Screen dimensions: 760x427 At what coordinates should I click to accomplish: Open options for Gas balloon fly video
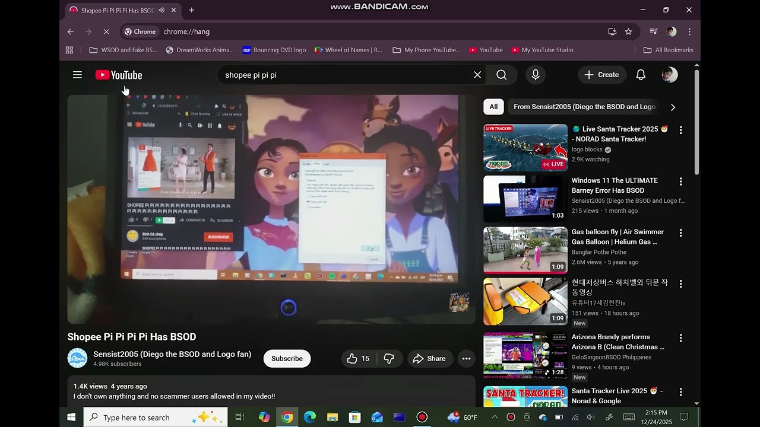coord(681,233)
